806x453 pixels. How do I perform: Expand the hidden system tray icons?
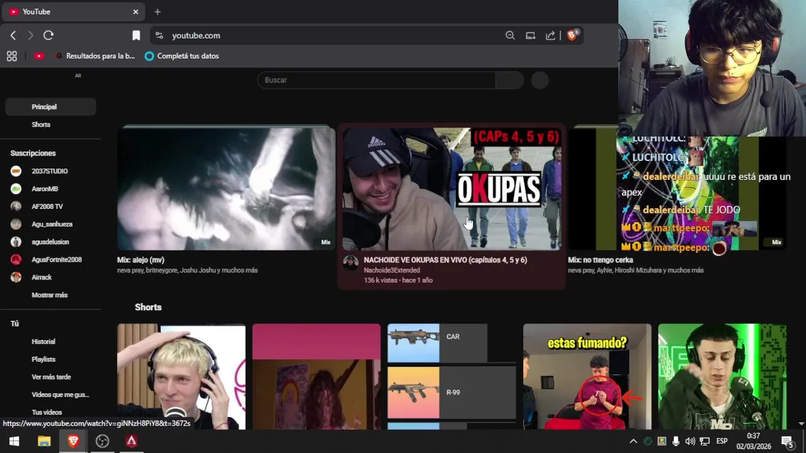click(633, 441)
